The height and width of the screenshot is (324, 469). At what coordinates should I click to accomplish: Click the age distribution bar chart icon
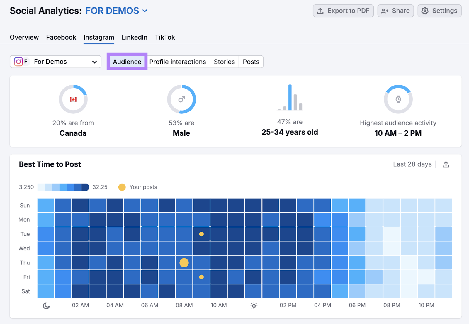(290, 98)
